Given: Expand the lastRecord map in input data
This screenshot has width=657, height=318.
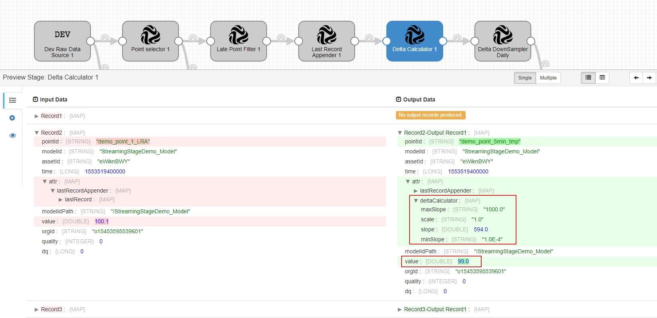Looking at the screenshot, I should pyautogui.click(x=60, y=200).
